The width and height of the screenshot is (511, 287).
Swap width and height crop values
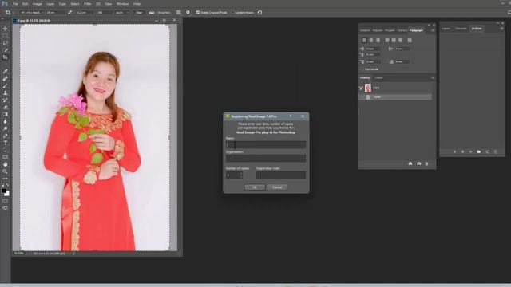pyautogui.click(x=69, y=13)
